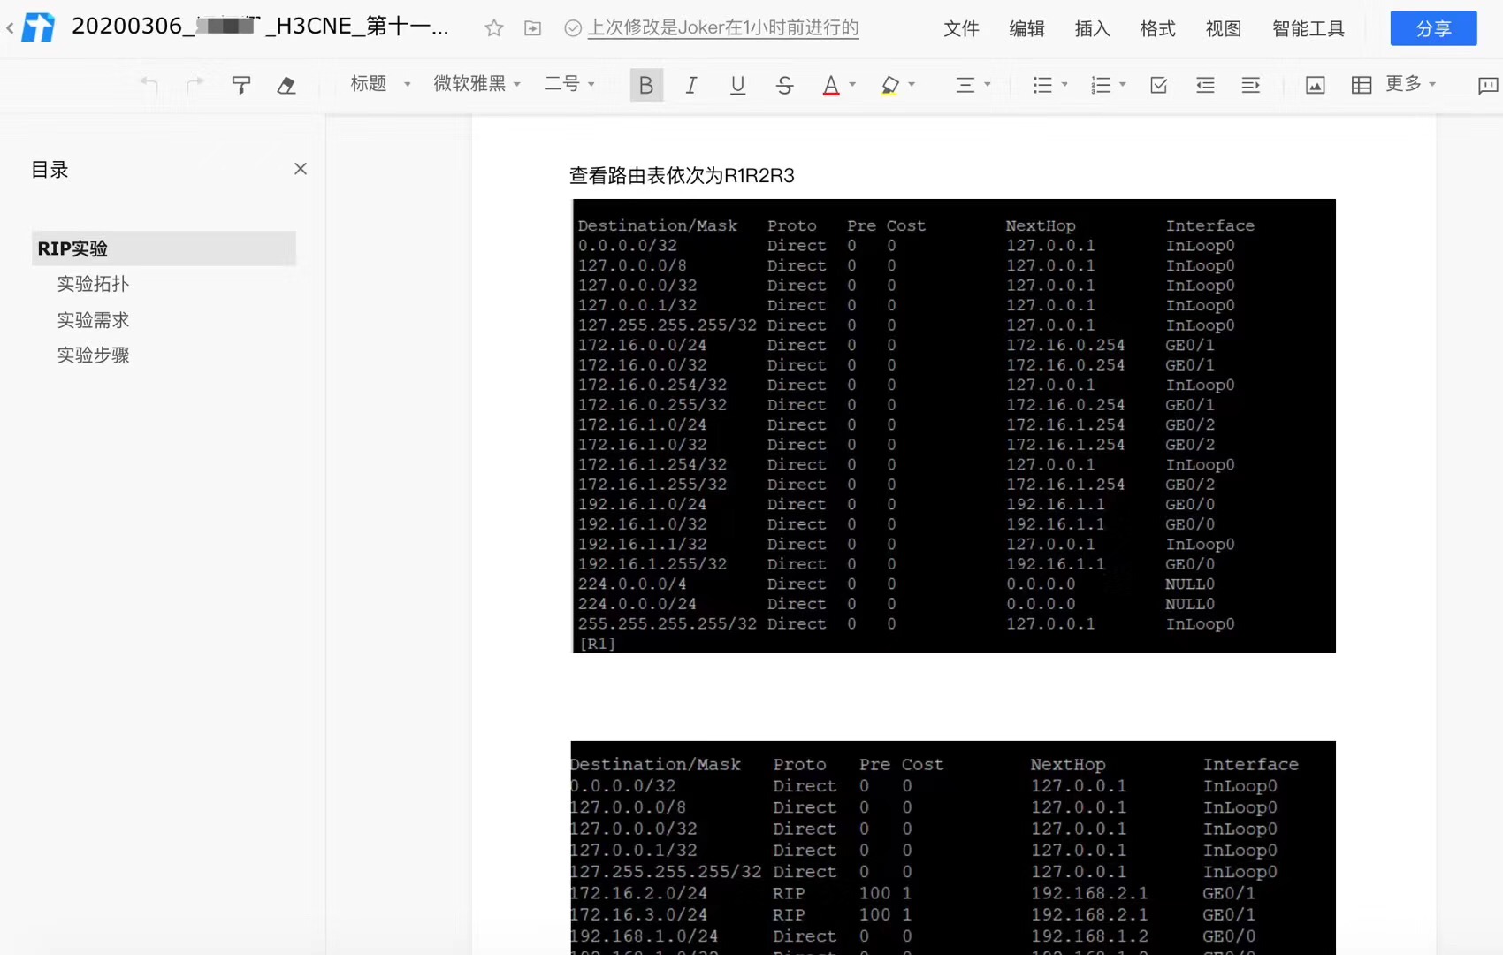Jump to 实验步骤 in the outline
The width and height of the screenshot is (1503, 955).
click(x=94, y=355)
